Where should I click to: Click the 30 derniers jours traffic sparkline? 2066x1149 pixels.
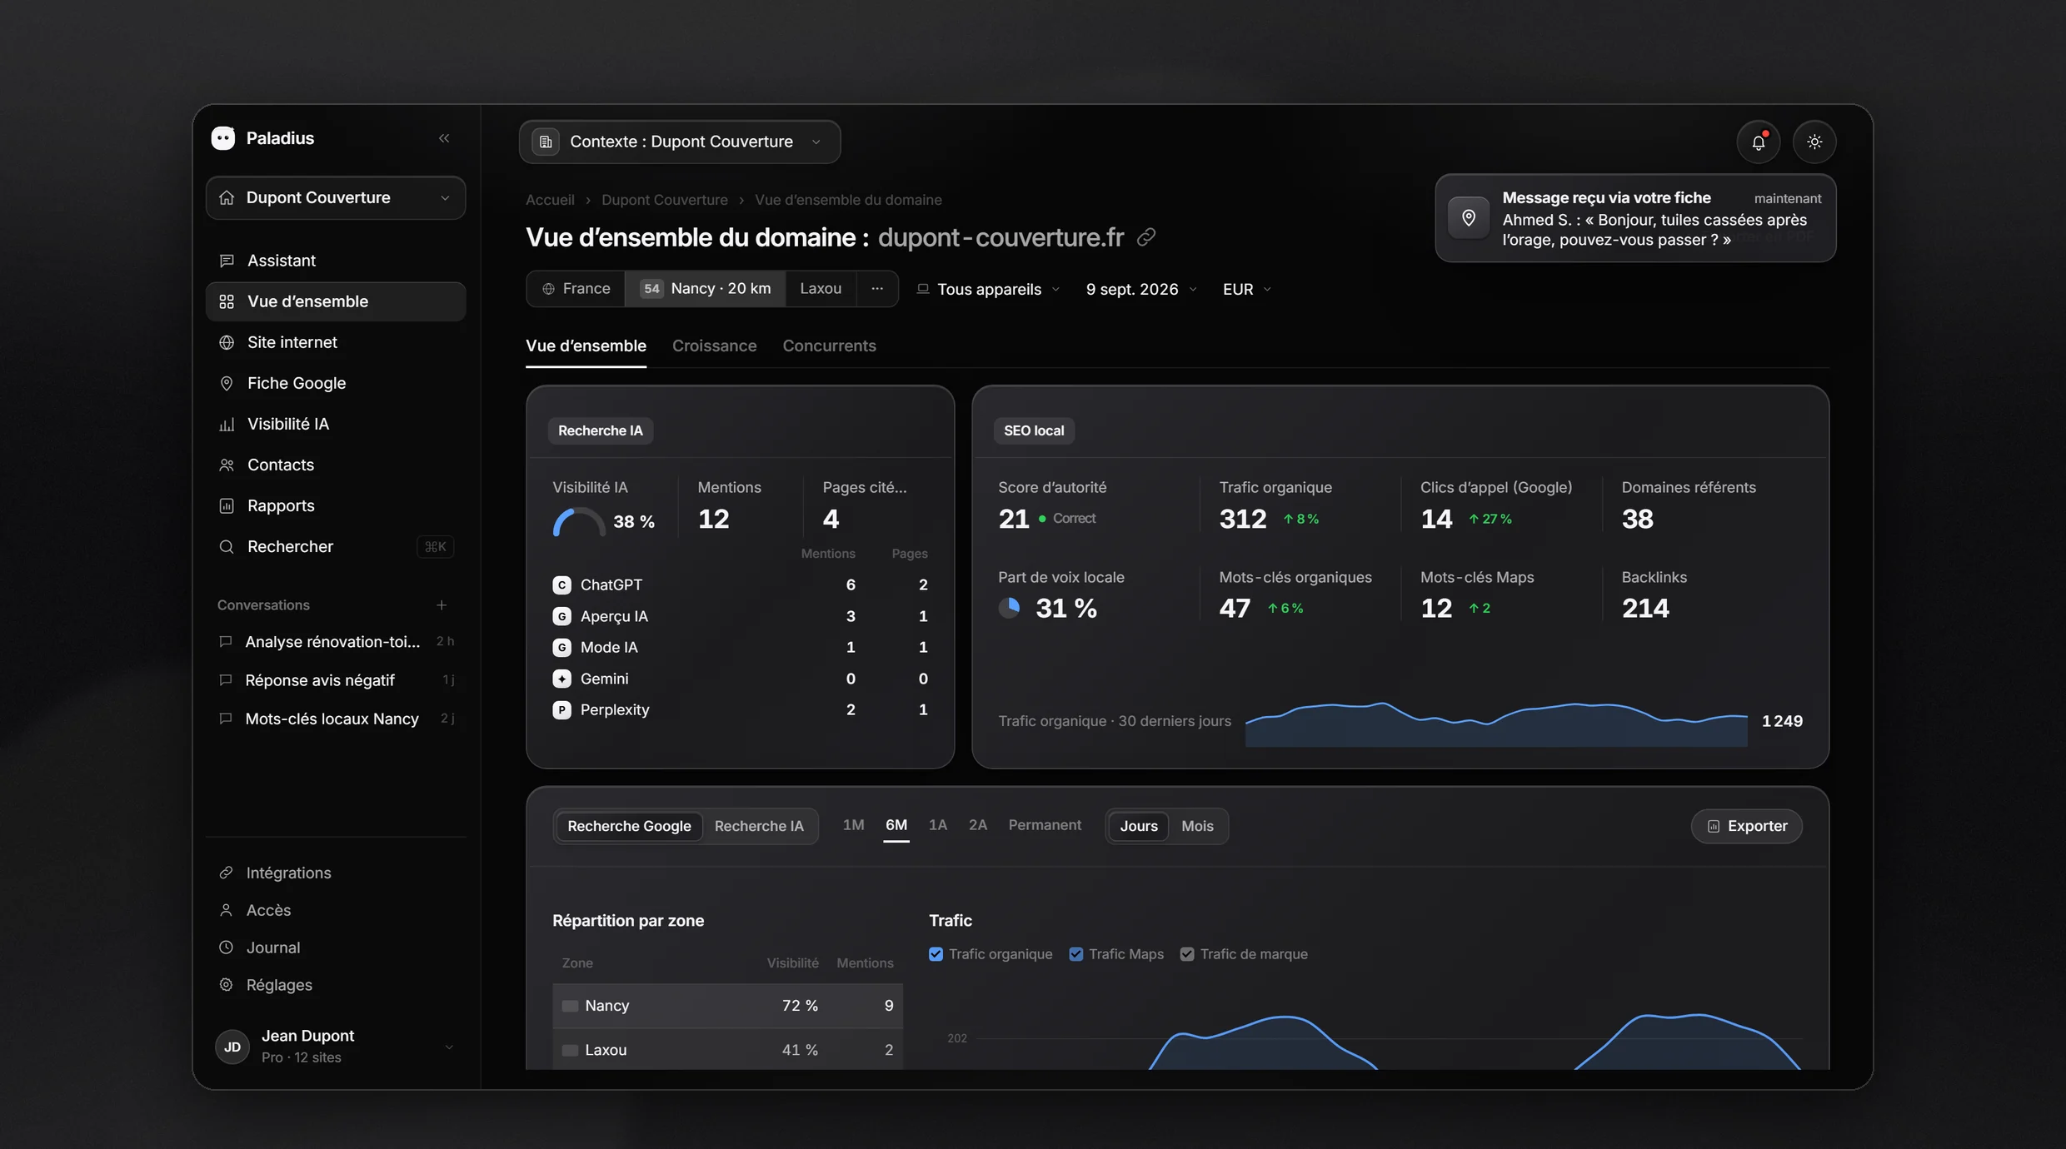coord(1496,724)
